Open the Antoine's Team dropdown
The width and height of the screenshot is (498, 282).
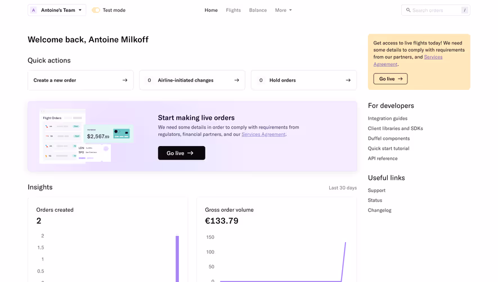57,10
